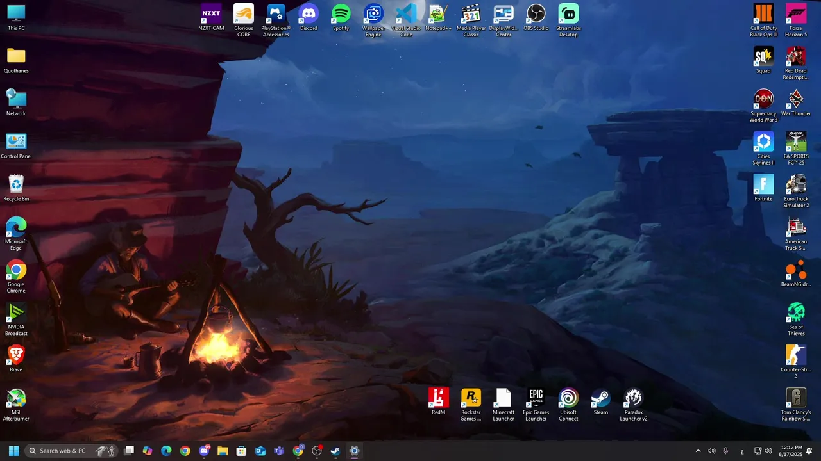Open Microsoft Teams from the taskbar
This screenshot has width=821, height=461.
(x=279, y=451)
